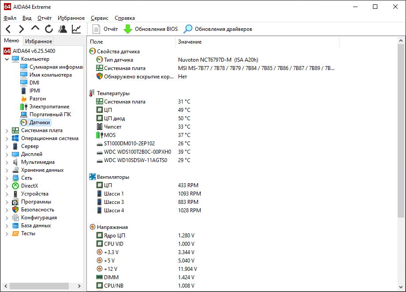Click the Датчики gauge icon in tree
Image resolution: width=406 pixels, height=292 pixels.
24,122
